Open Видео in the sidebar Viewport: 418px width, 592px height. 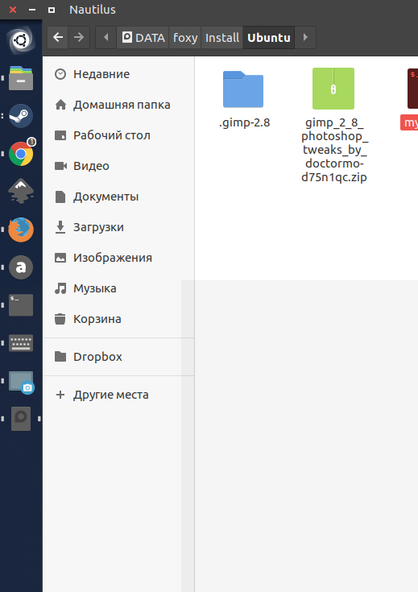tap(118, 166)
